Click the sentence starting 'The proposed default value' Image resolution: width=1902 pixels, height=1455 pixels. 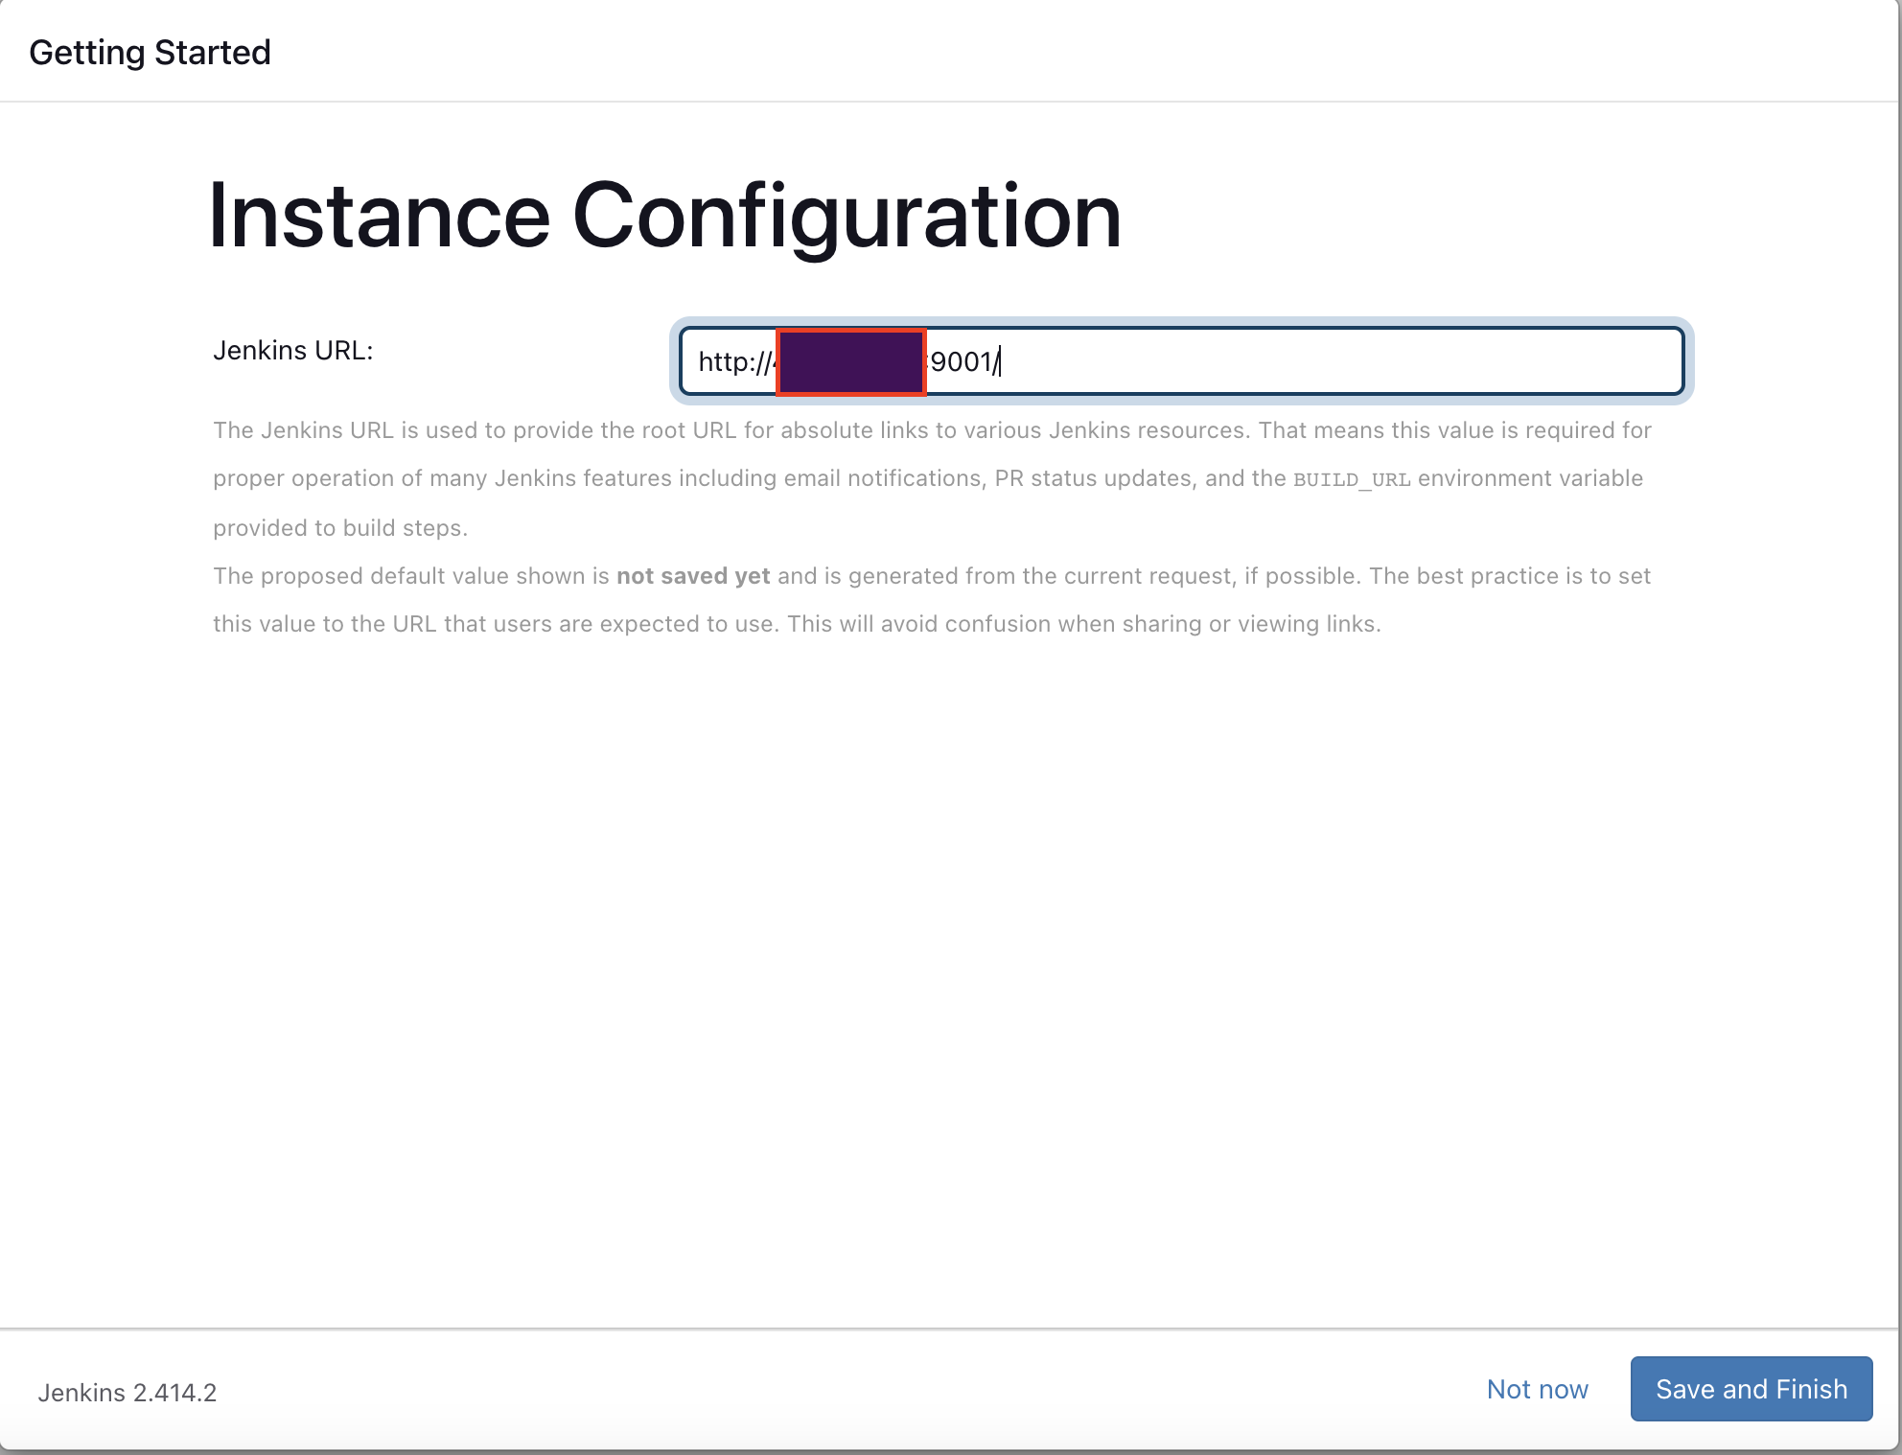(412, 576)
